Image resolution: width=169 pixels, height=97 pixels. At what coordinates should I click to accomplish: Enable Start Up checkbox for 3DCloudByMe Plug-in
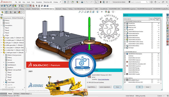pos(152,80)
